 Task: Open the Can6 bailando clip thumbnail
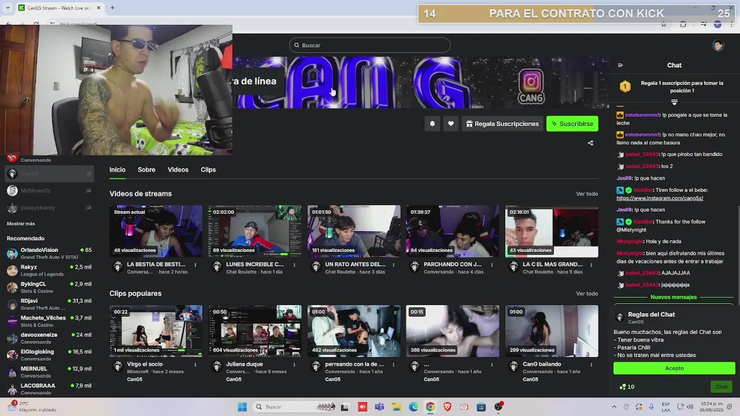[552, 331]
